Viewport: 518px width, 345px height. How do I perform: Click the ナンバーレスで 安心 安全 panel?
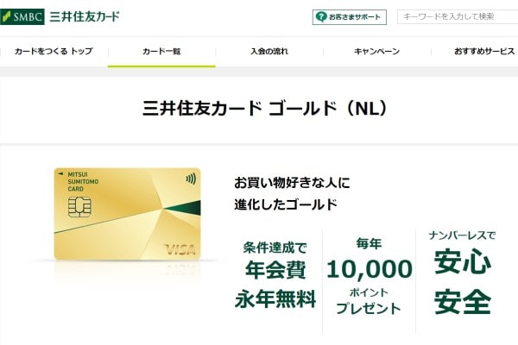[463, 273]
